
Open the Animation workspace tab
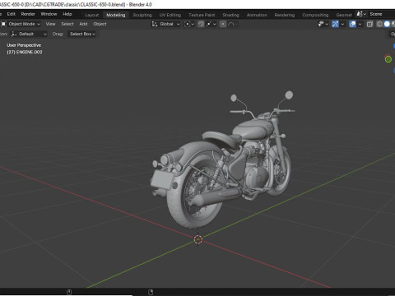coord(257,15)
